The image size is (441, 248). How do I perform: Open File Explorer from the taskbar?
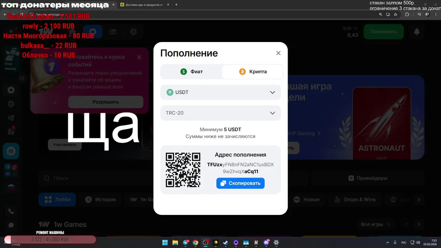point(175,242)
